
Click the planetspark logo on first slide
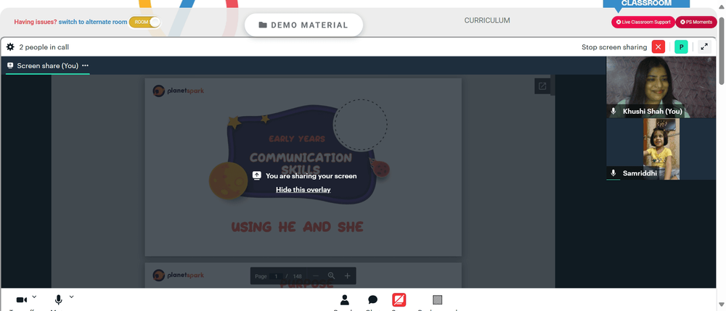tap(179, 91)
